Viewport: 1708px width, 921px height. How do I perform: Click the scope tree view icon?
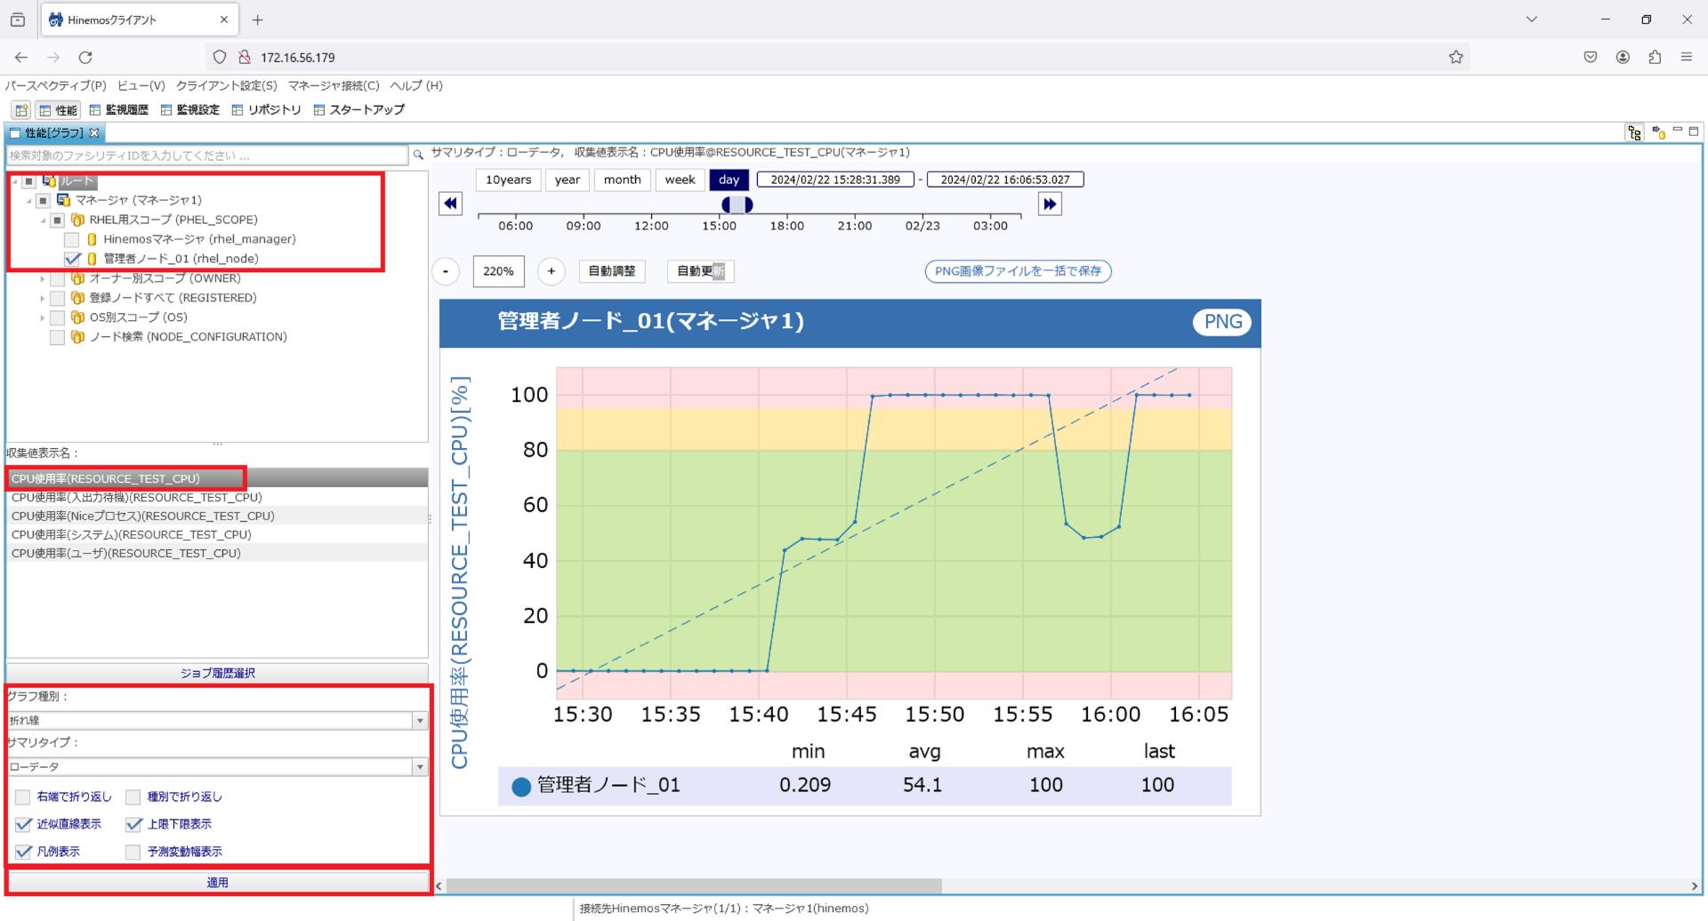coord(1634,132)
